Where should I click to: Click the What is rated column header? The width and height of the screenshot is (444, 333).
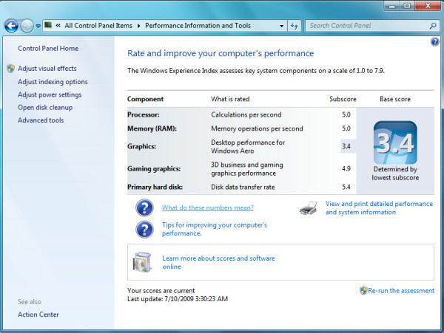point(230,99)
